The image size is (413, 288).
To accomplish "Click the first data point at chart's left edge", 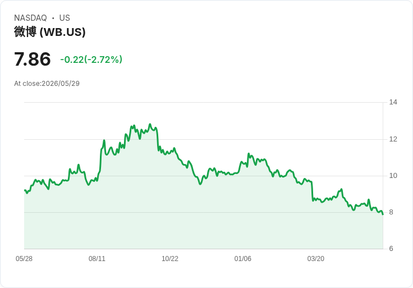I will click(x=25, y=190).
